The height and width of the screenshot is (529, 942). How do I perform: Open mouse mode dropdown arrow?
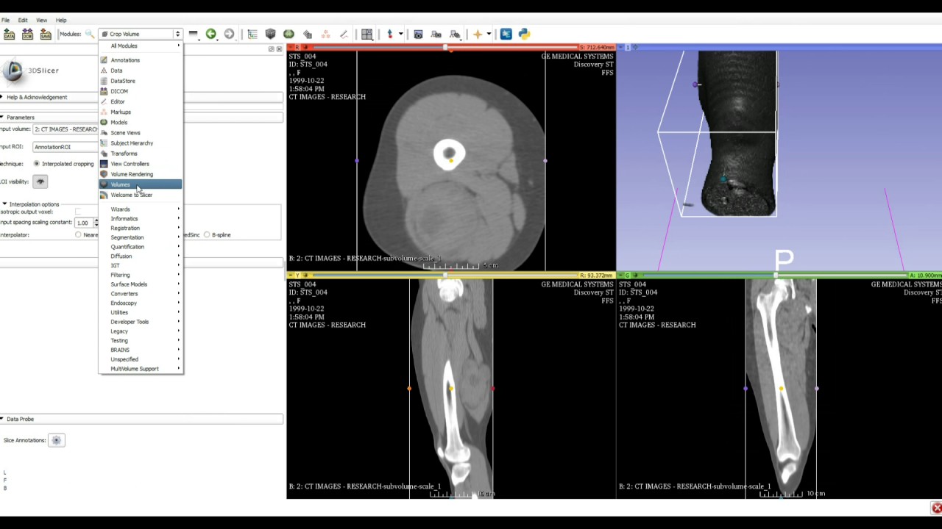click(x=400, y=34)
